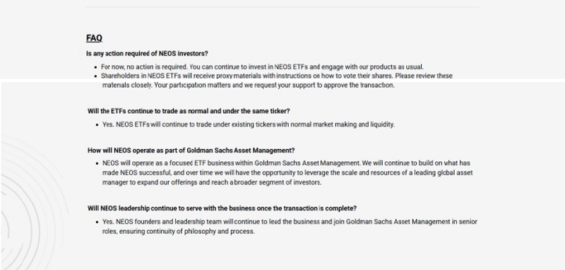Click the line 'manager to expand our offerings'
565x270 pixels.
(x=211, y=182)
